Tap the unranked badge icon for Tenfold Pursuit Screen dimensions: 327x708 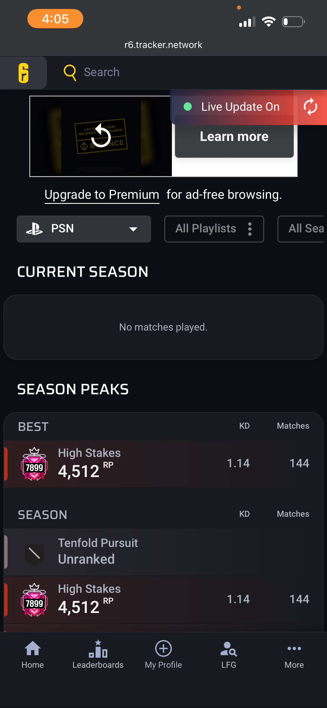coord(34,553)
